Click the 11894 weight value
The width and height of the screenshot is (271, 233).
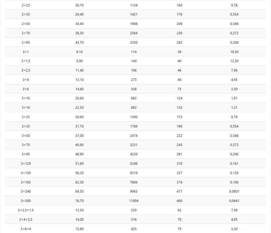134,201
